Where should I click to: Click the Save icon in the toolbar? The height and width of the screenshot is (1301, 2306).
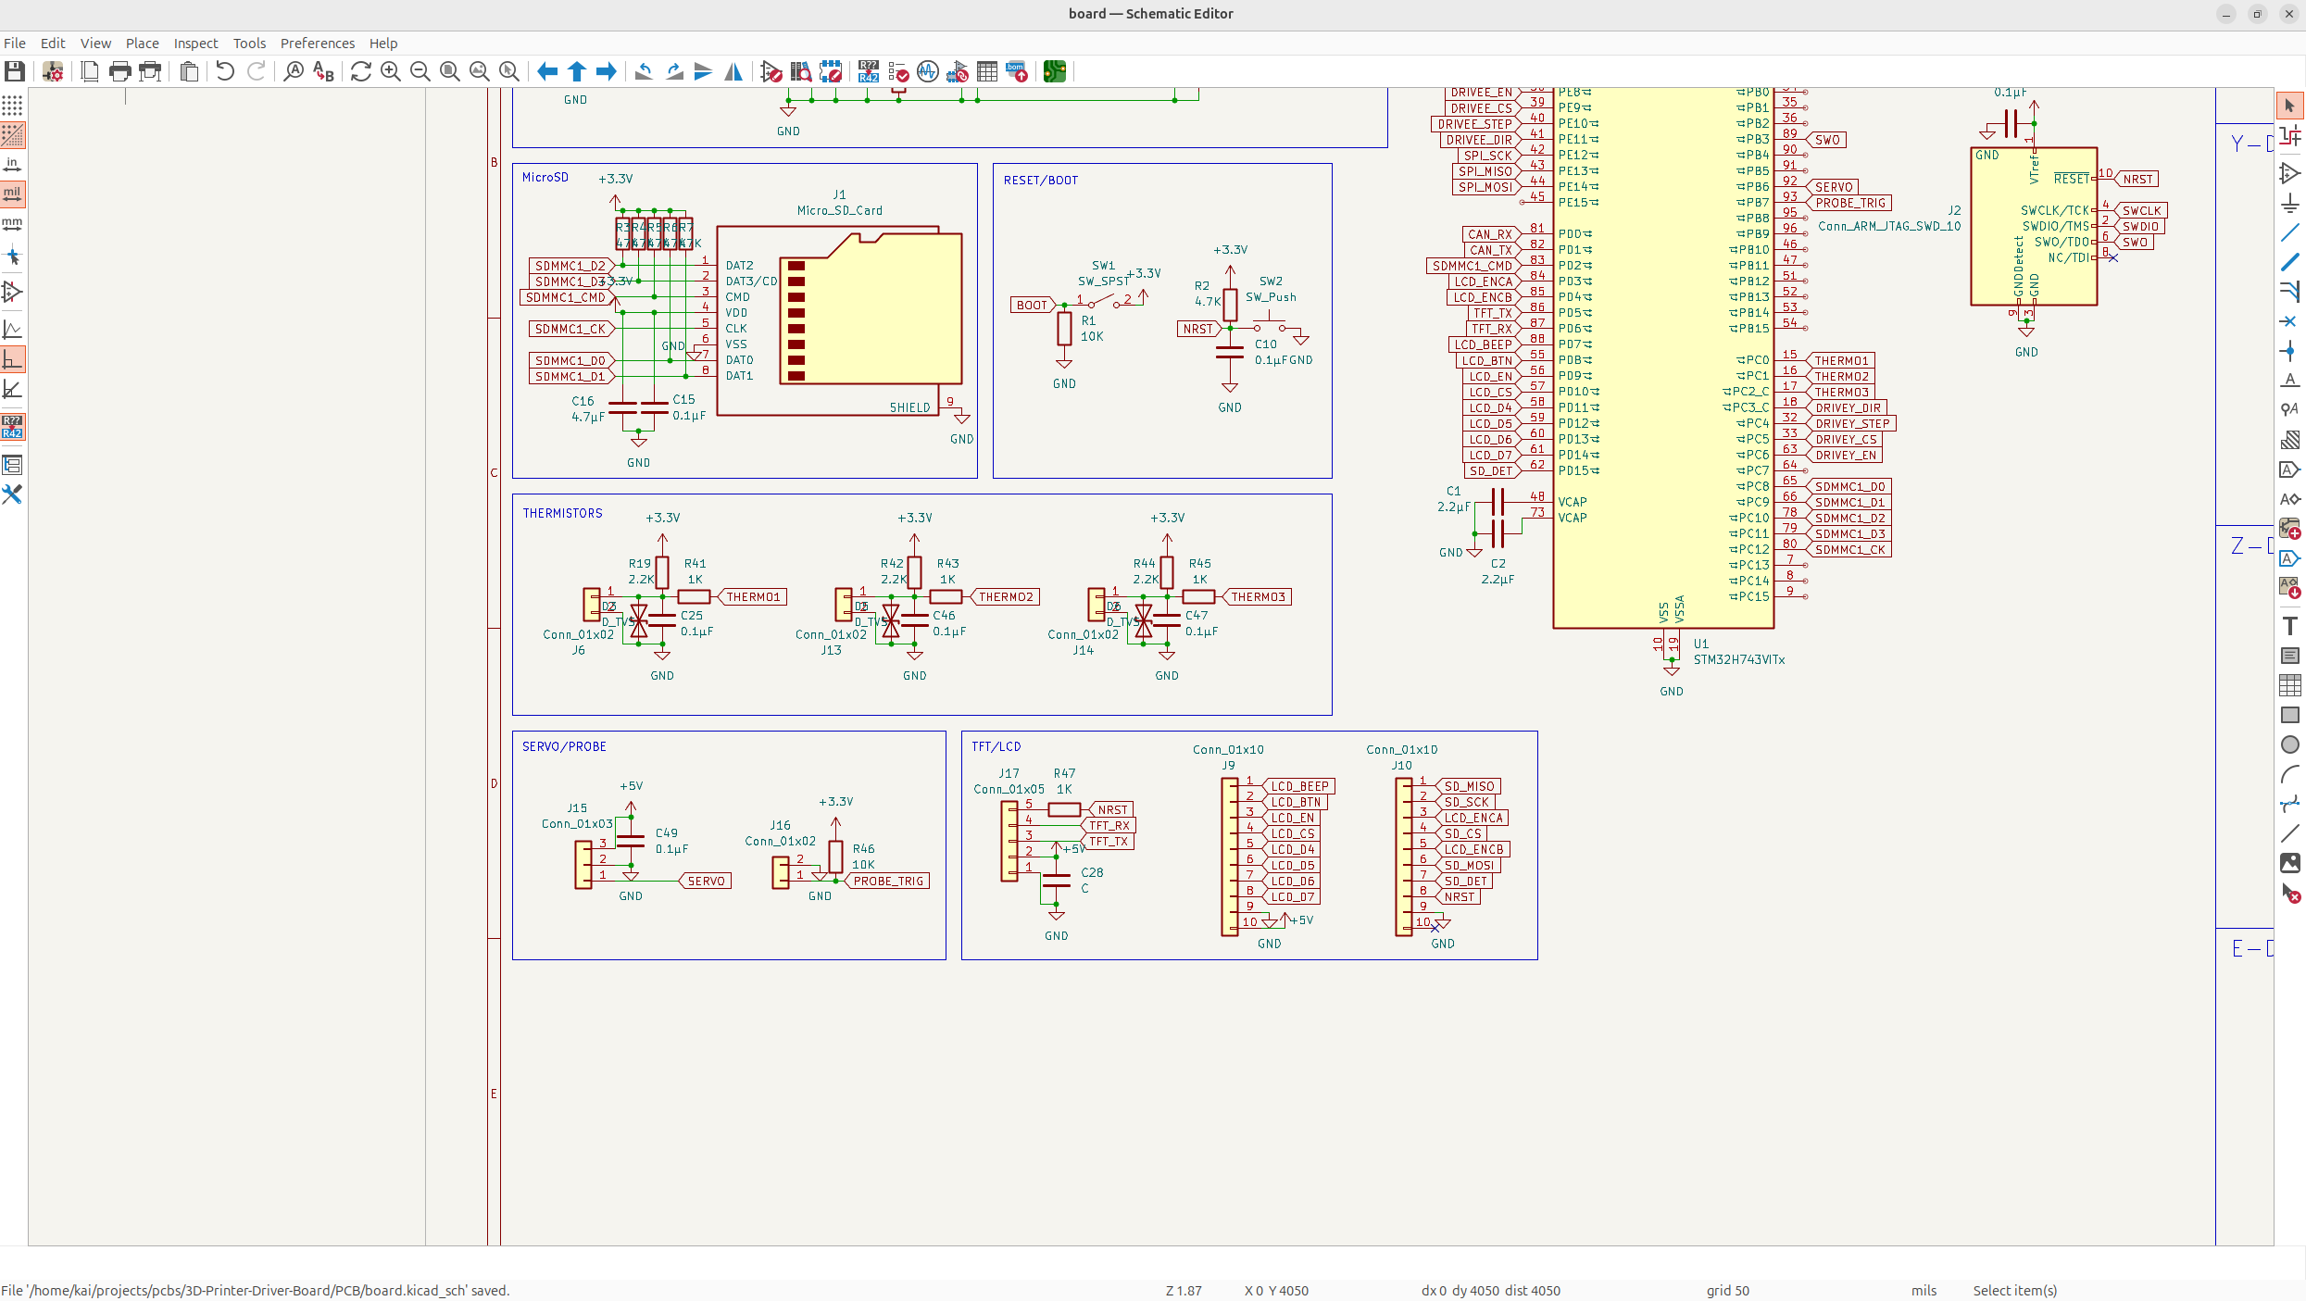click(14, 71)
